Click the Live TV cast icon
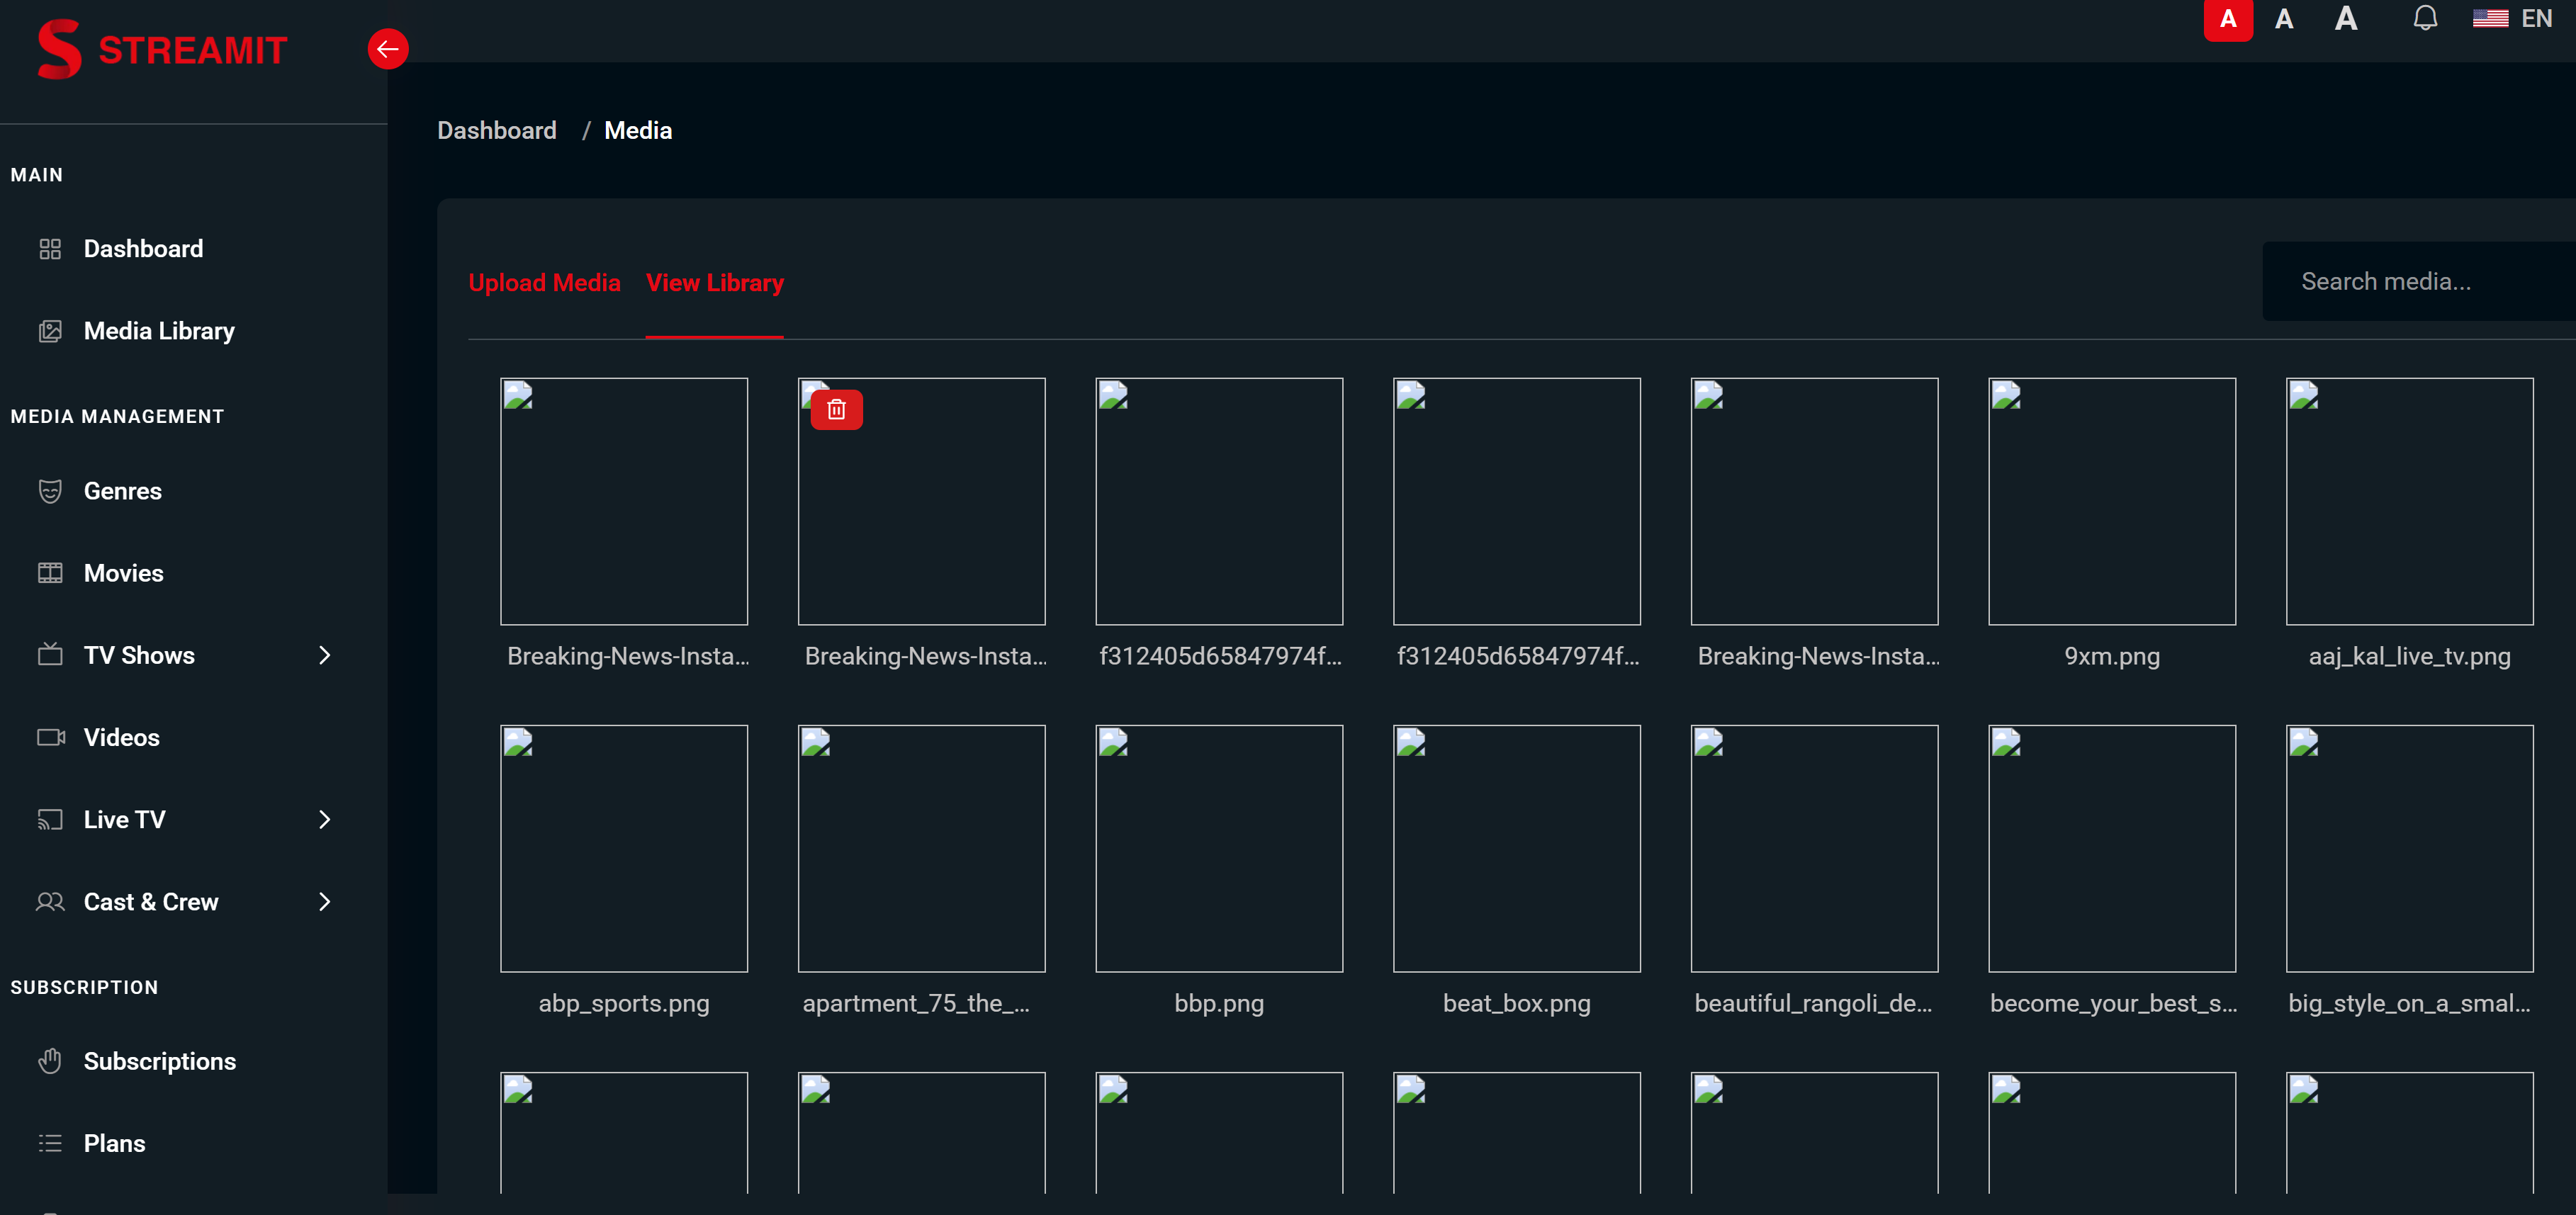 click(50, 820)
